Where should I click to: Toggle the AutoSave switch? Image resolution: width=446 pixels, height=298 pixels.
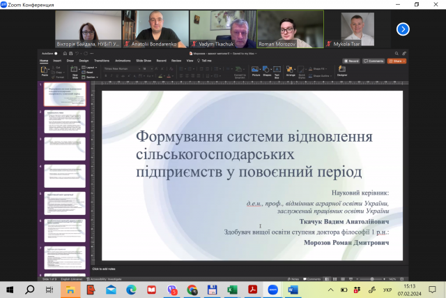[x=55, y=53]
